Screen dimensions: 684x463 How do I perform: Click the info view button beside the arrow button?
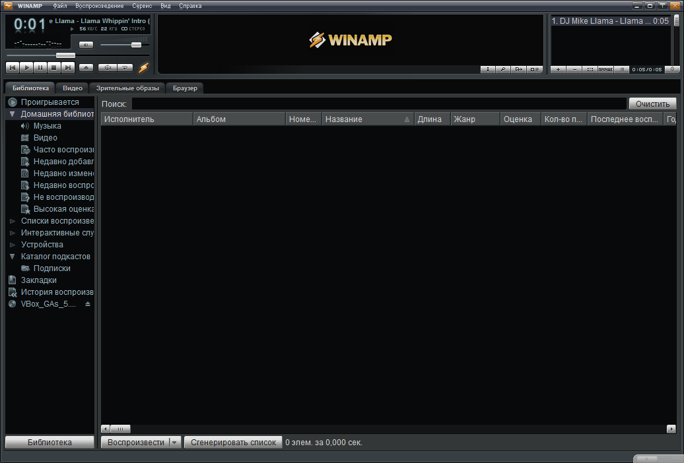tap(534, 69)
